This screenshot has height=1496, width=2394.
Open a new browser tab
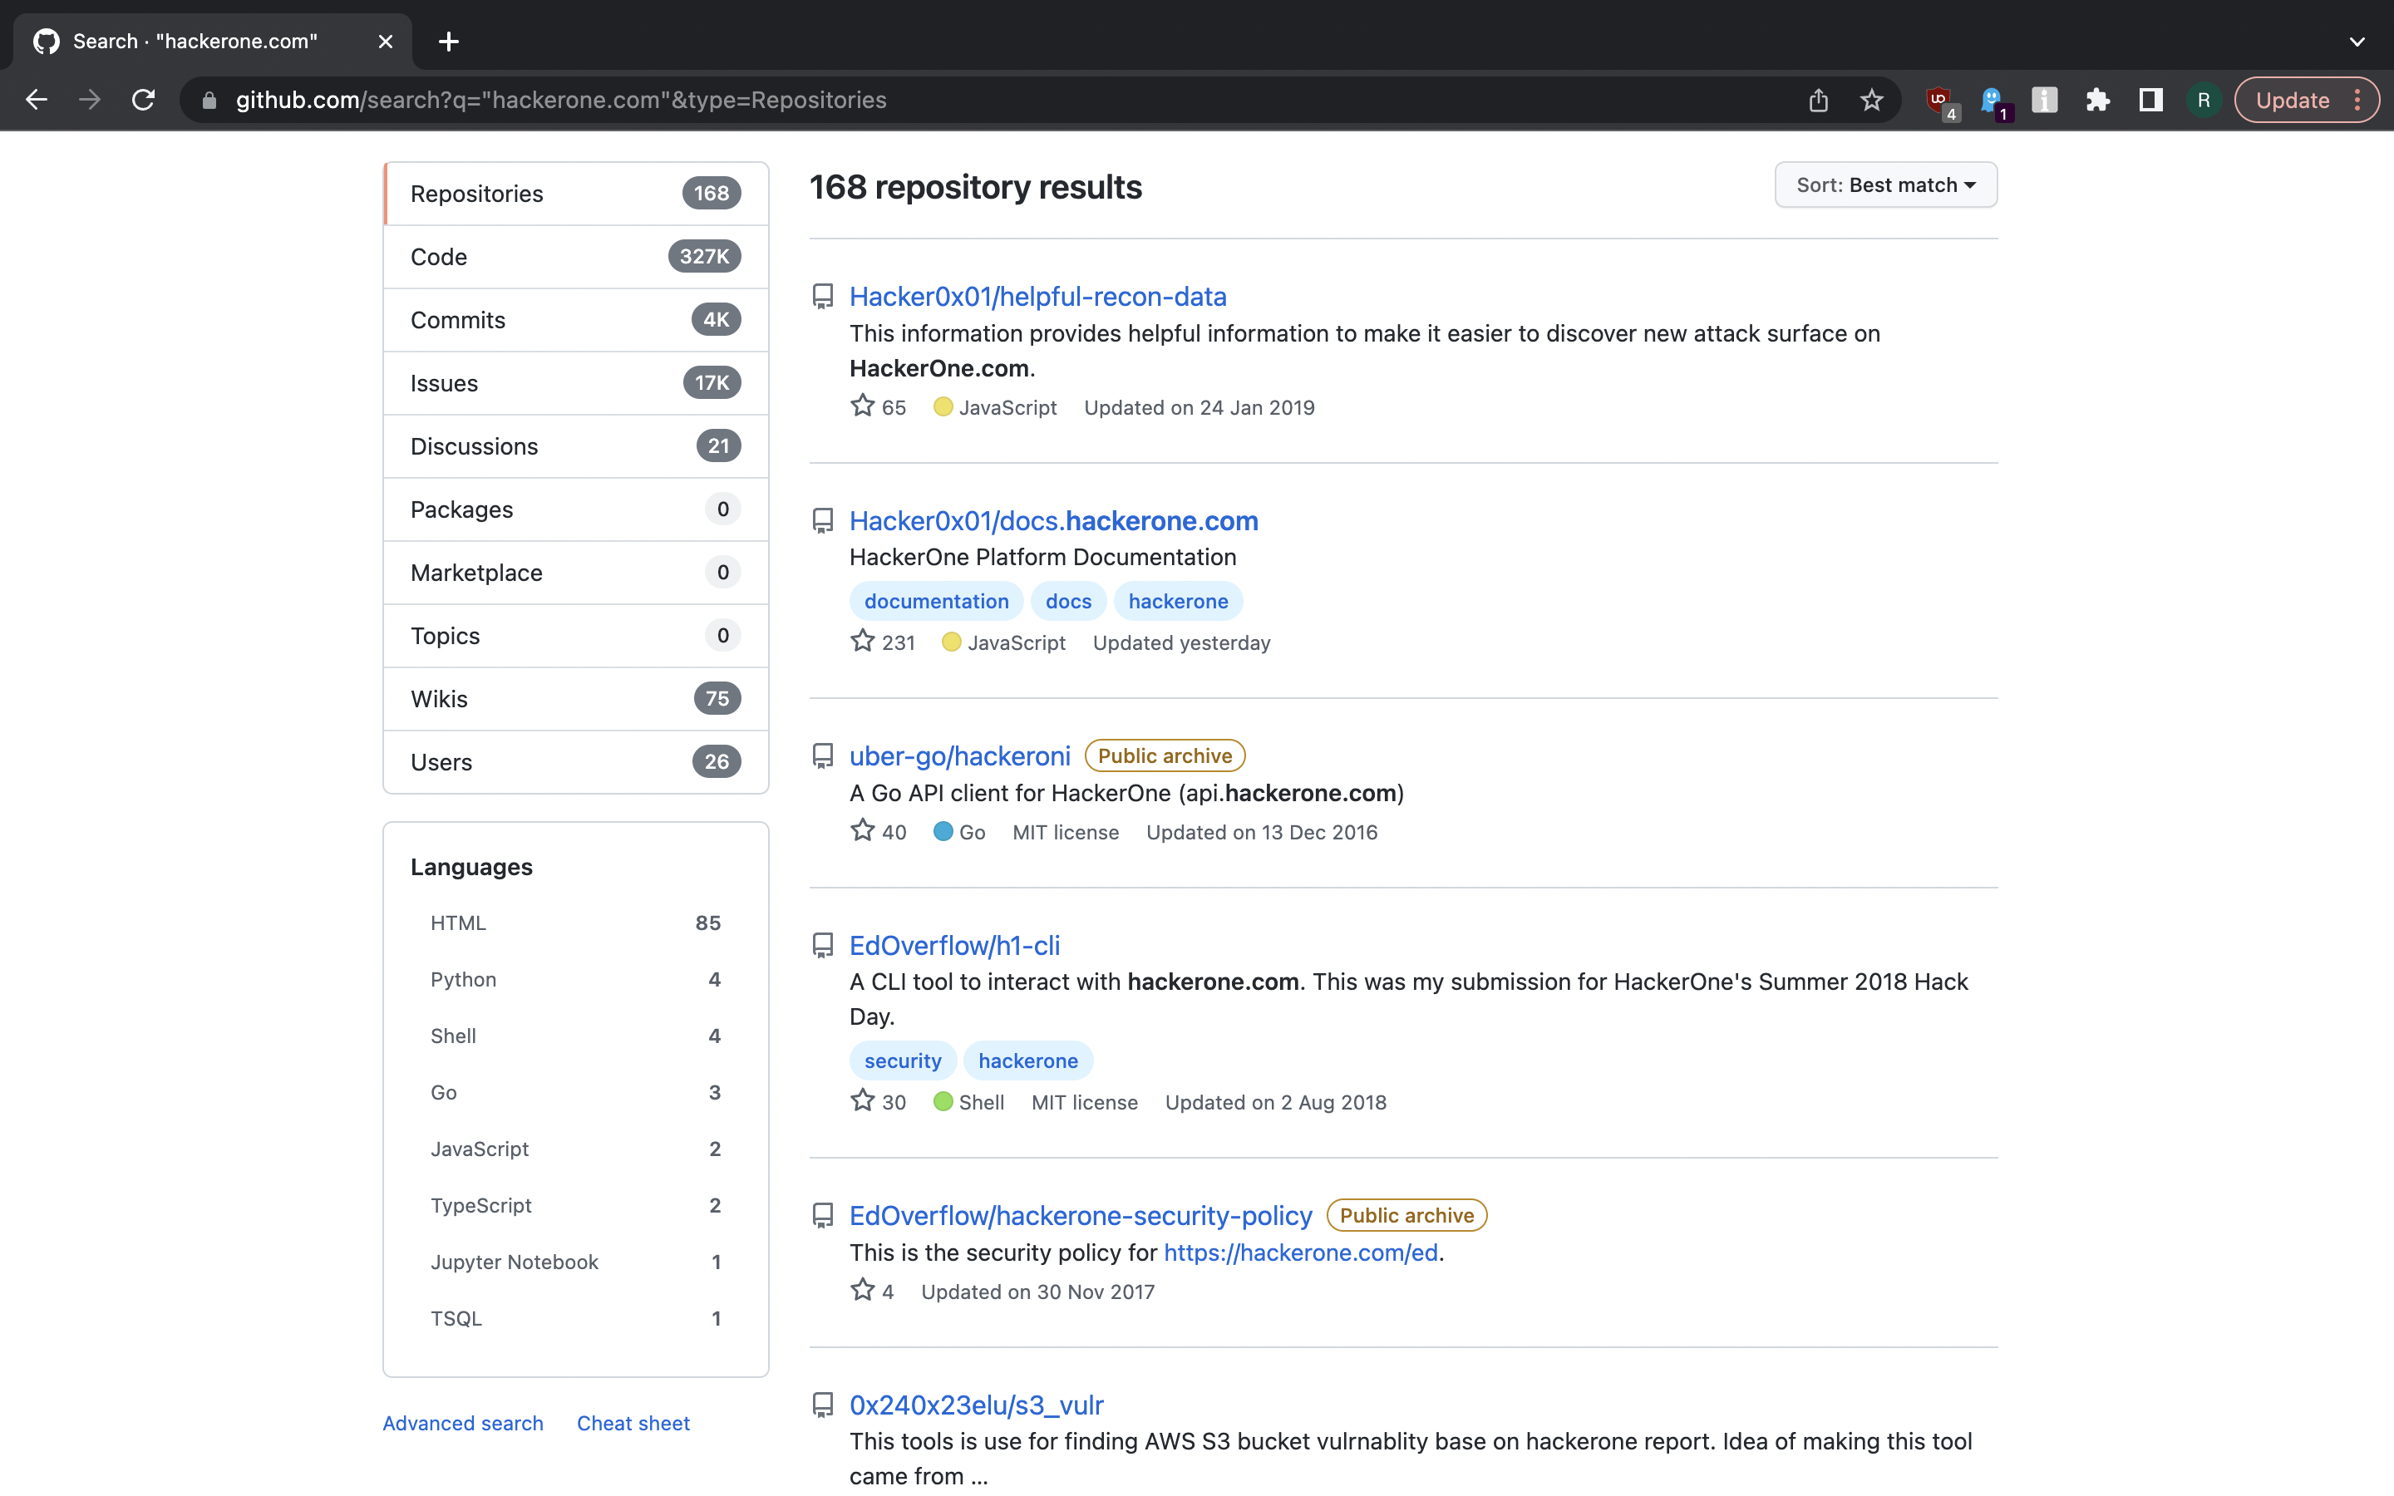[448, 42]
